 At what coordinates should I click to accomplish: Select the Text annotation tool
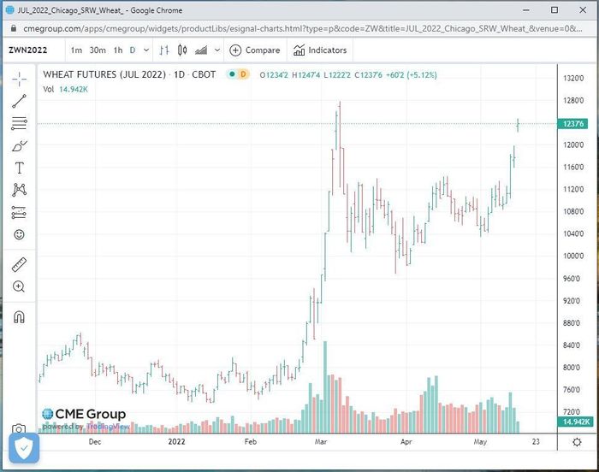click(19, 168)
